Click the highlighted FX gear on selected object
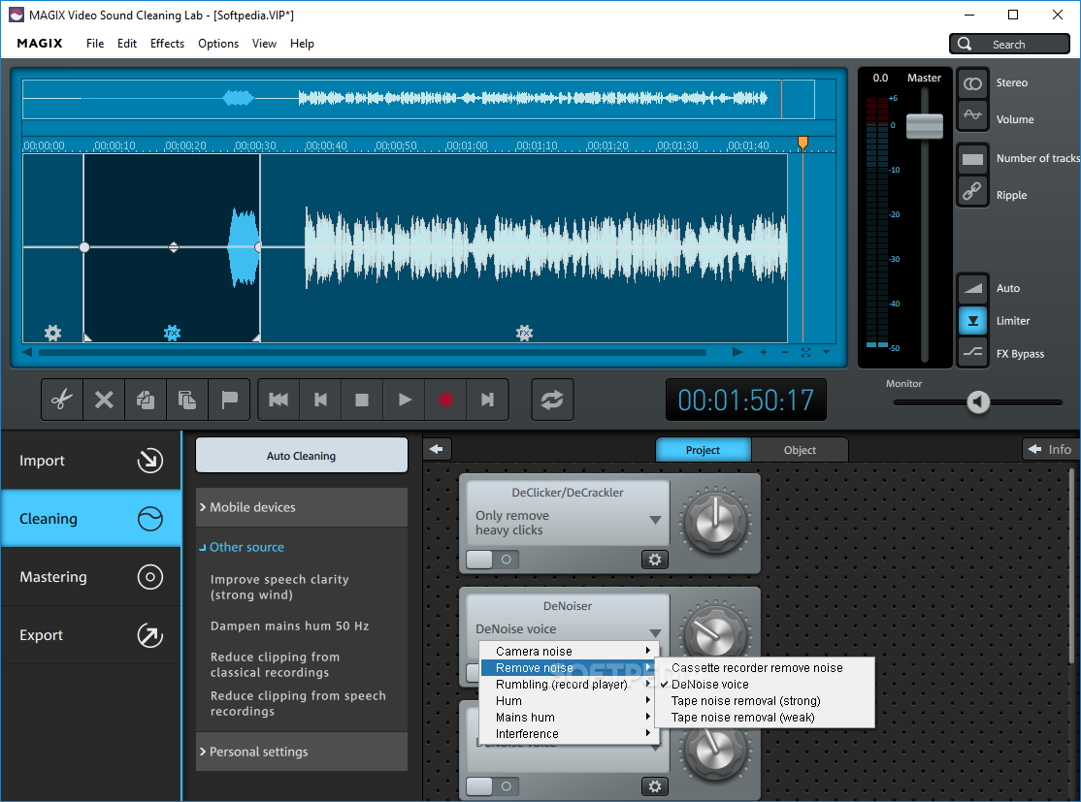The height and width of the screenshot is (802, 1081). point(173,334)
